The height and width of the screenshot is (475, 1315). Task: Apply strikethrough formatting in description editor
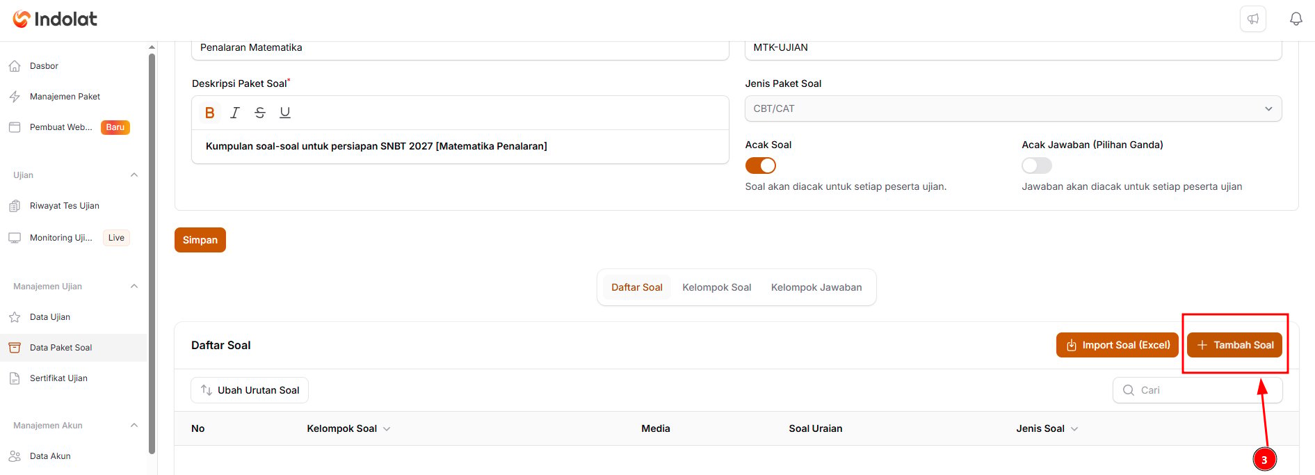tap(260, 113)
